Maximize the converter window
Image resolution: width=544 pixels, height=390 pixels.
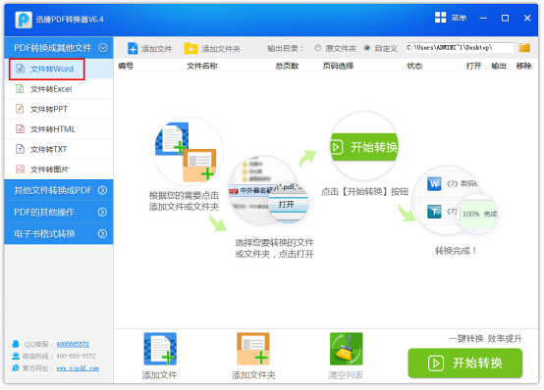505,18
